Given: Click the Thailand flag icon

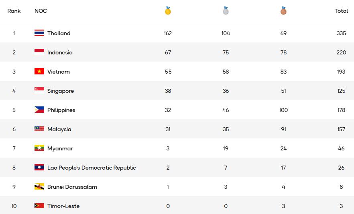Looking at the screenshot, I should pyautogui.click(x=39, y=33).
